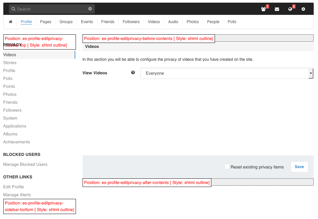This screenshot has height=219, width=318.
Task: Click the BLOCKED USERS heading
Action: [x=22, y=154]
